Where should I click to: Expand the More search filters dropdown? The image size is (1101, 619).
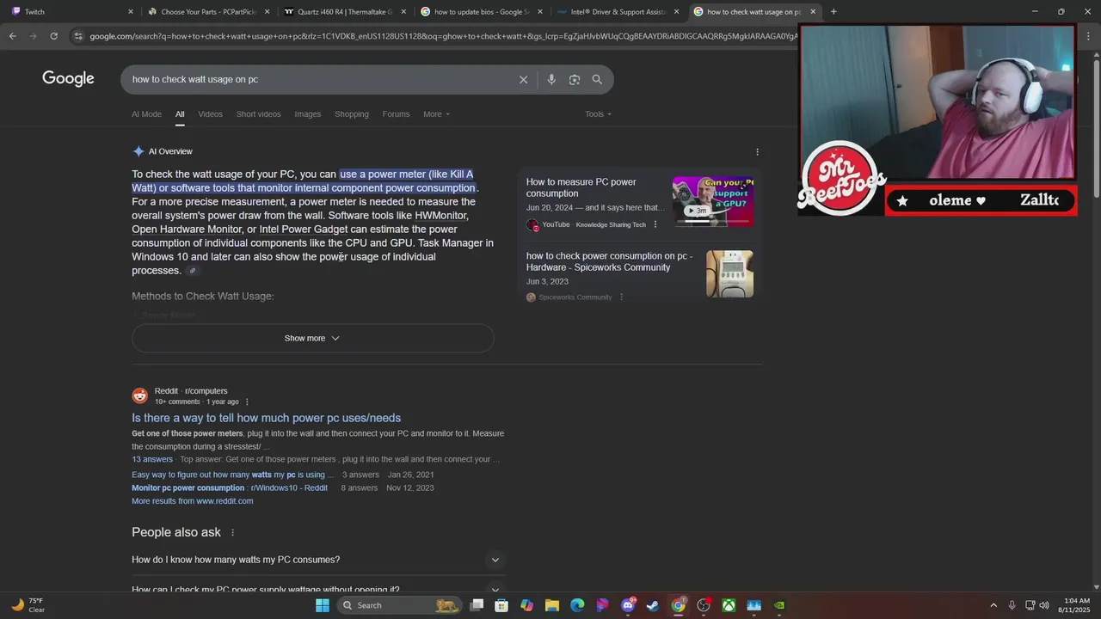(x=436, y=114)
